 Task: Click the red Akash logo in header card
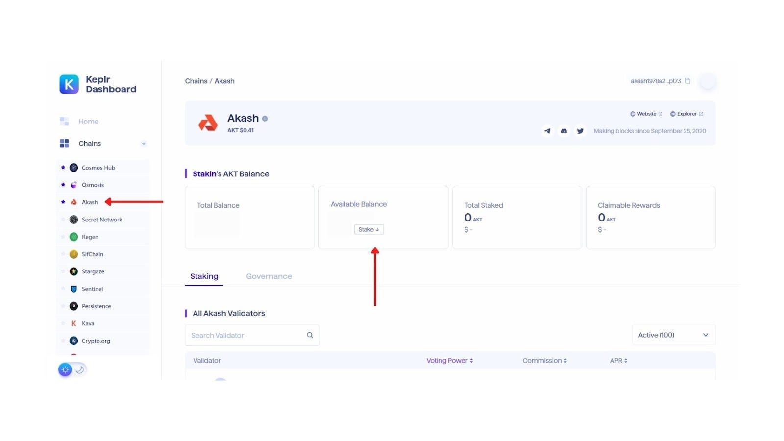(x=208, y=123)
